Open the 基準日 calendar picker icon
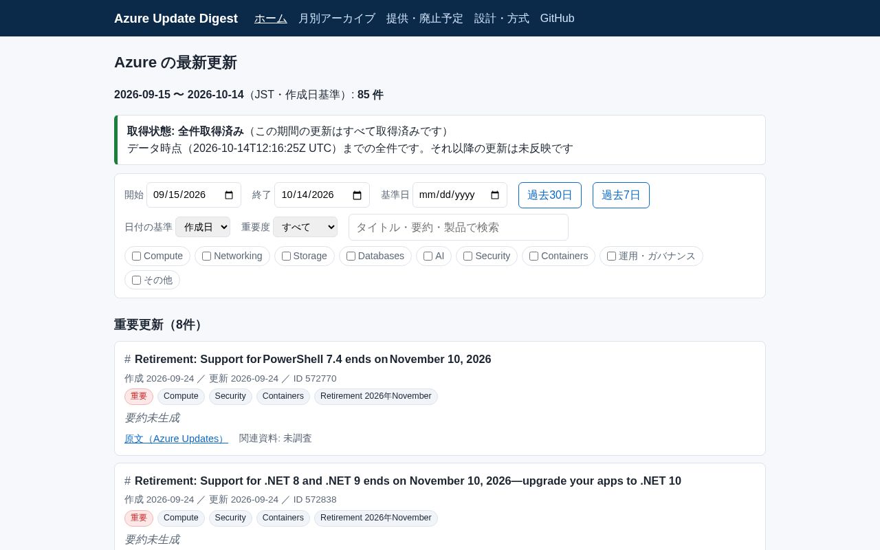The image size is (880, 550). point(495,195)
